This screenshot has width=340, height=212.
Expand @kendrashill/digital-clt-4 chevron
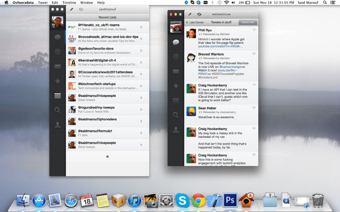coord(141,62)
